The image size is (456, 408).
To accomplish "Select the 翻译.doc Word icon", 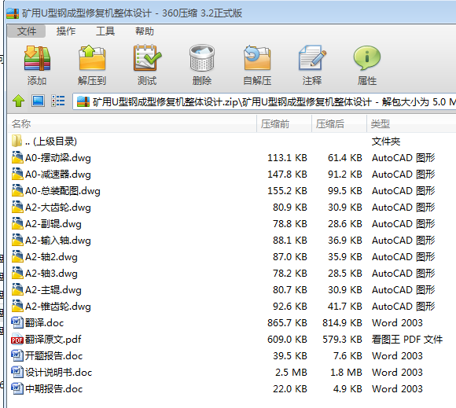I will pos(17,322).
